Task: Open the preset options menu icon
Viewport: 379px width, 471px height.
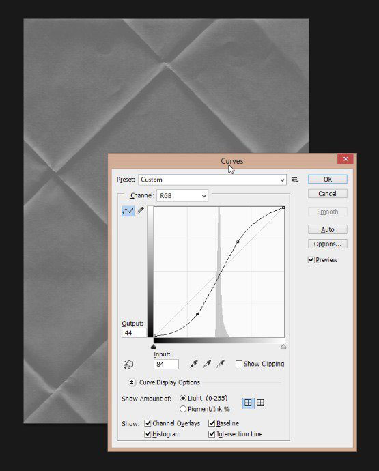Action: [x=295, y=180]
